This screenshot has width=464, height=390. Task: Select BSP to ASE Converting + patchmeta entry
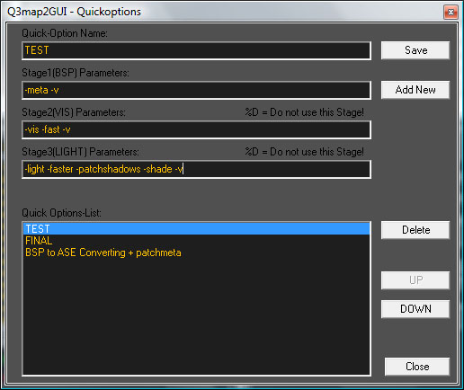point(197,253)
